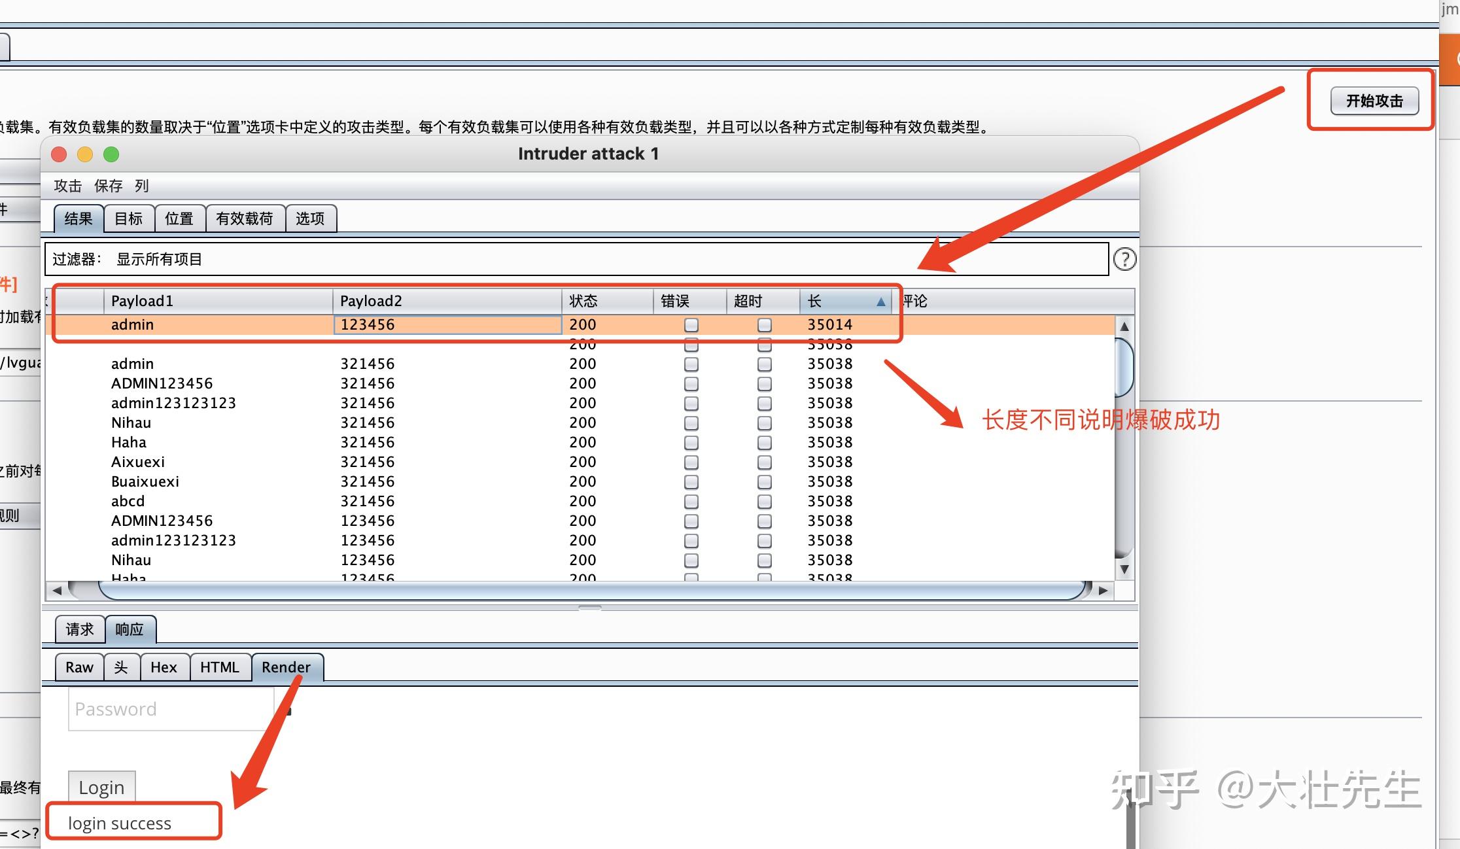Show the 头 headers view

122,667
